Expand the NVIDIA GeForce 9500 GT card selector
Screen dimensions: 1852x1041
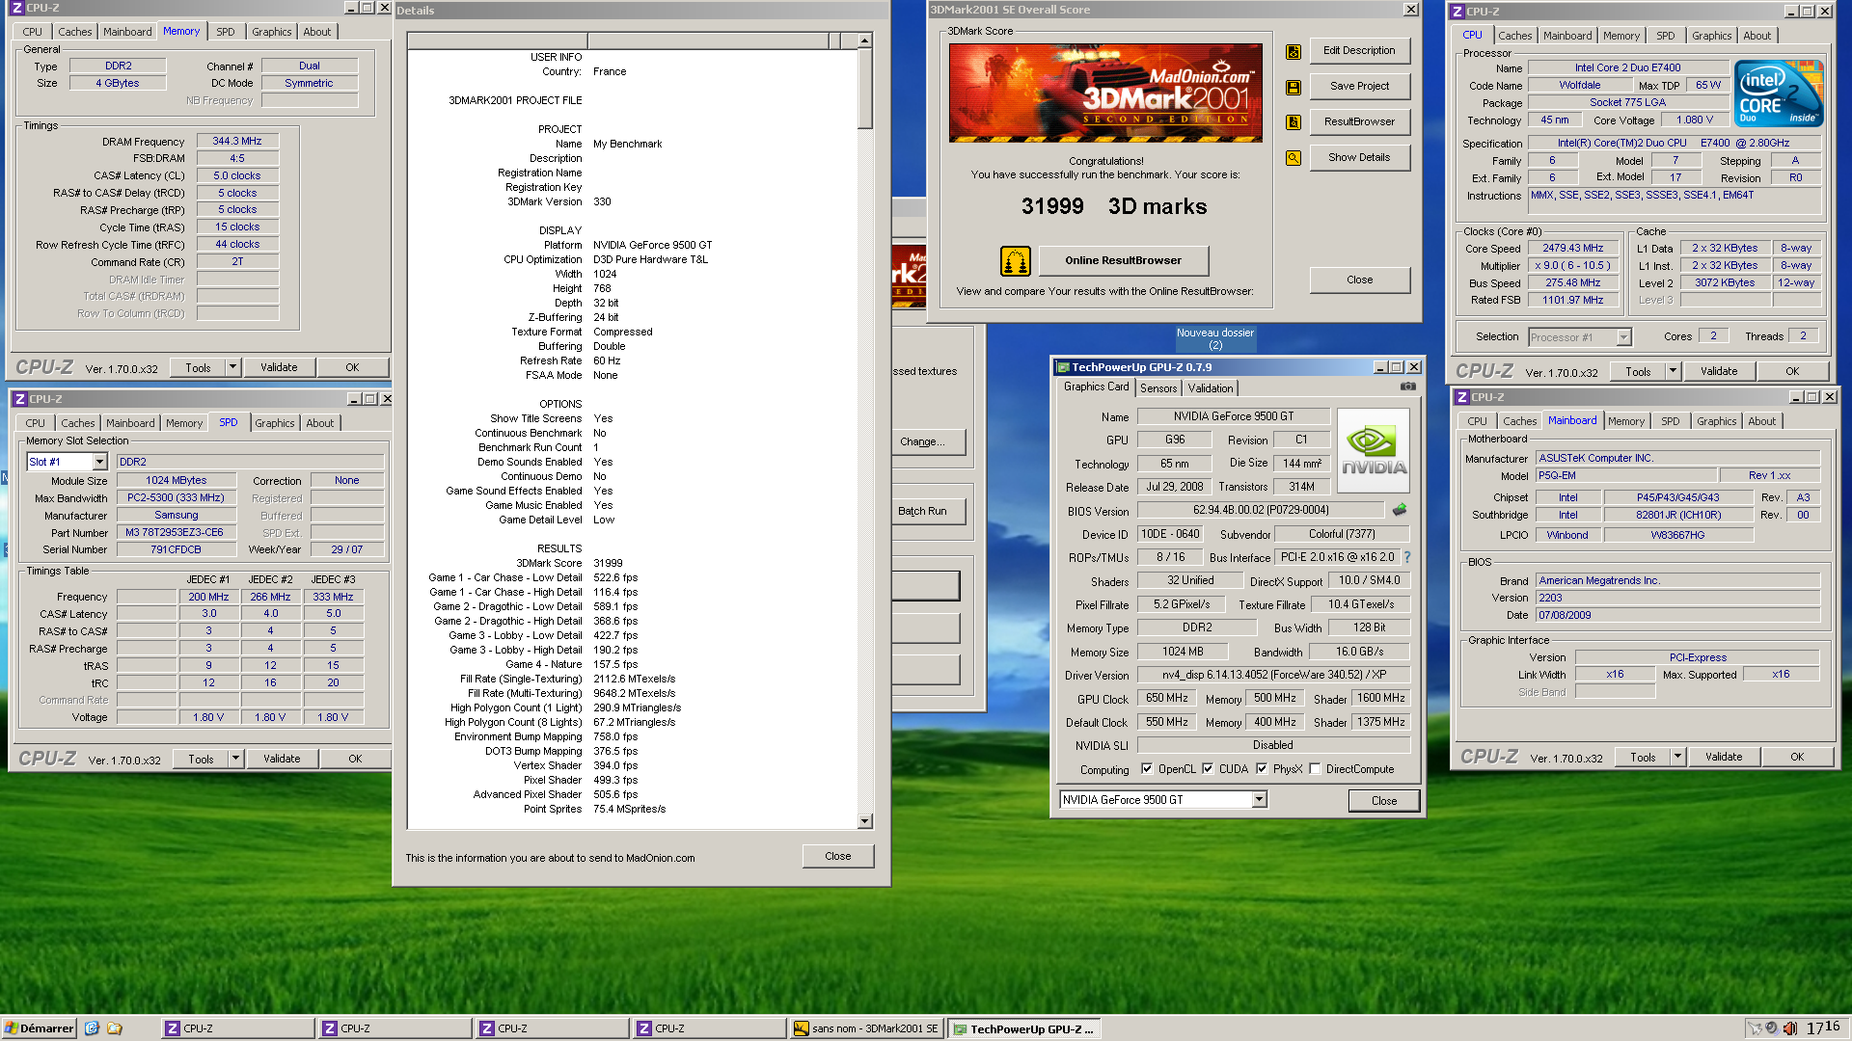[1259, 800]
